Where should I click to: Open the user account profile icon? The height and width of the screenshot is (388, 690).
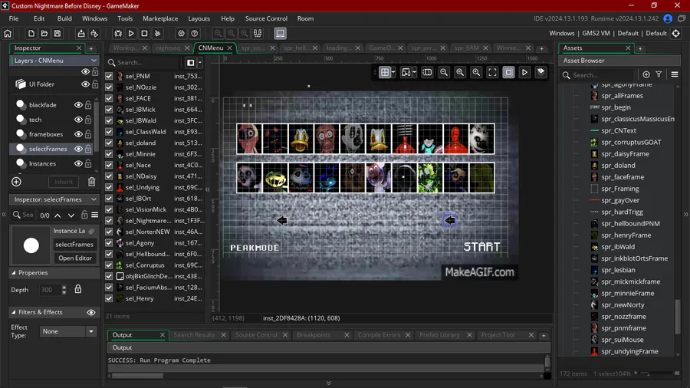point(668,18)
